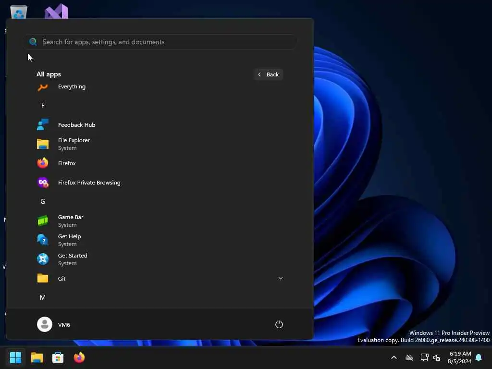Launch Feedback Hub from its icon

click(43, 124)
